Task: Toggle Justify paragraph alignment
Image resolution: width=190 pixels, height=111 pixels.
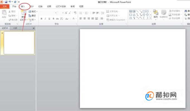Action: click(x=92, y=19)
